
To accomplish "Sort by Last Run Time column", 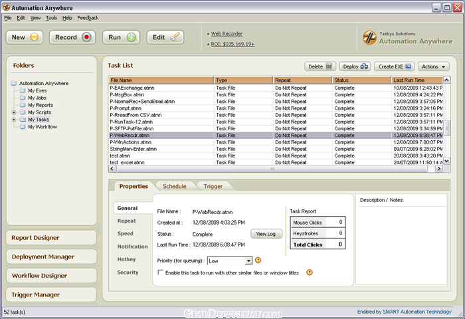I will [x=417, y=80].
